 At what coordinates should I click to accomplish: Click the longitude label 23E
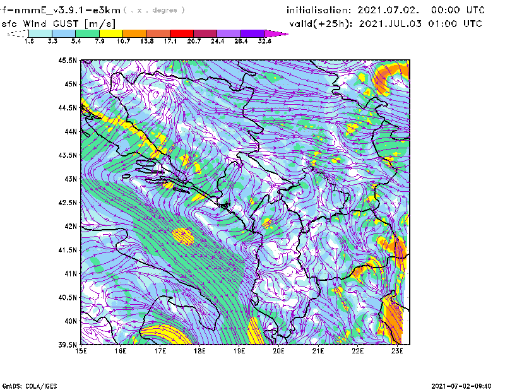[x=397, y=351]
